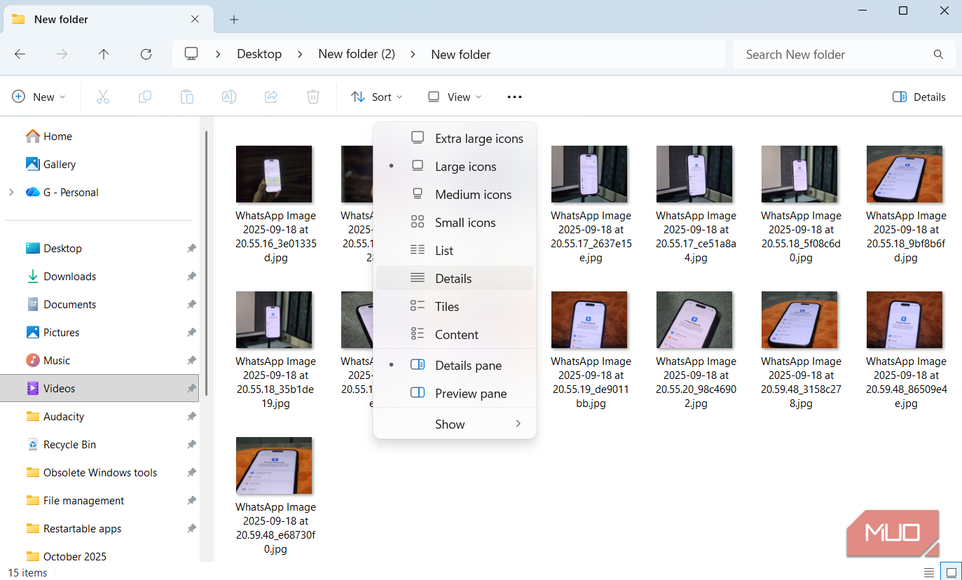This screenshot has width=962, height=580.
Task: Select Large icons view option
Action: [x=455, y=167]
